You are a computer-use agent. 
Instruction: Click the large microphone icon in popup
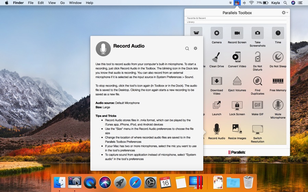tap(103, 49)
